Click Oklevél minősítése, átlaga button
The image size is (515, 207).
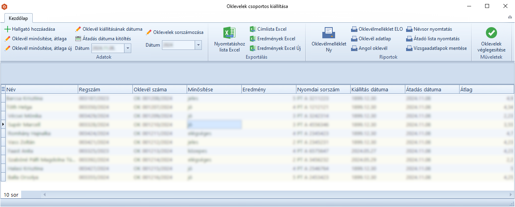(x=36, y=39)
